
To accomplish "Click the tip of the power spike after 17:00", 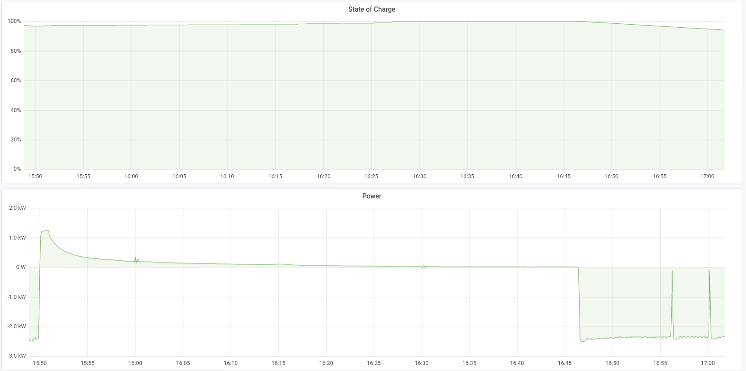I will click(x=709, y=272).
